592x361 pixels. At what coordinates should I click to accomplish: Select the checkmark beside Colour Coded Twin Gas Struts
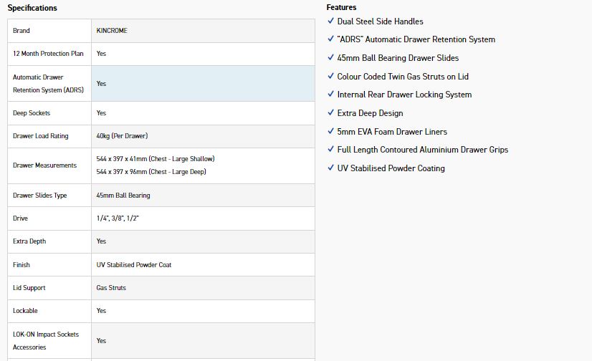tap(330, 77)
